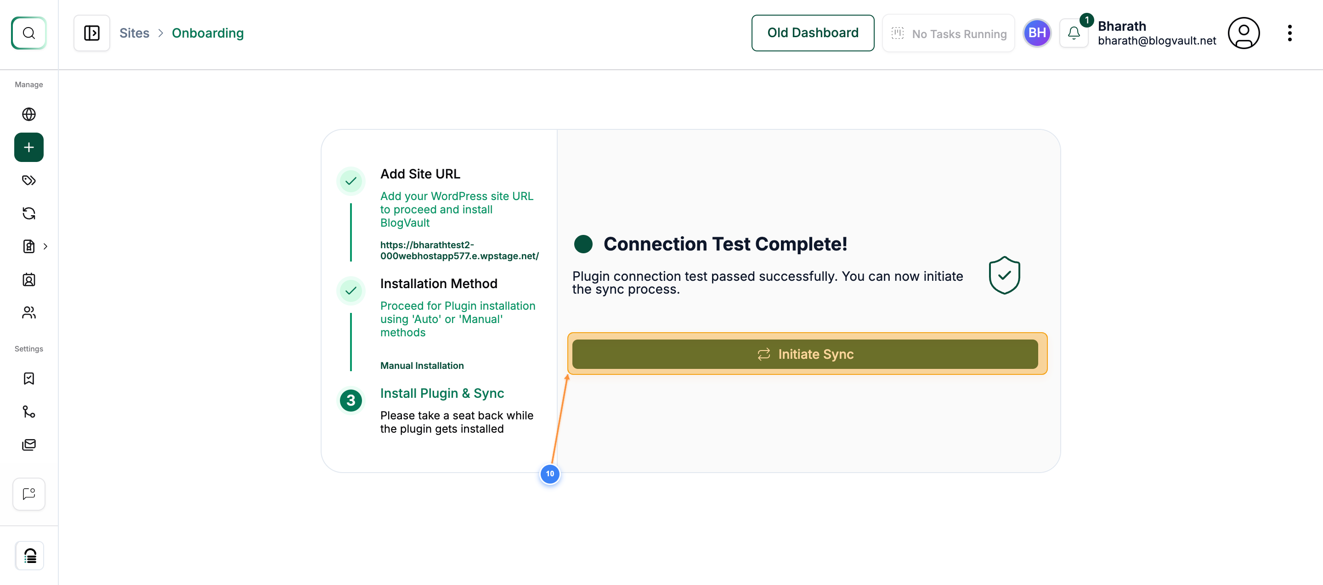Navigate to Sites via the breadcrumb
Viewport: 1323px width, 585px height.
134,33
